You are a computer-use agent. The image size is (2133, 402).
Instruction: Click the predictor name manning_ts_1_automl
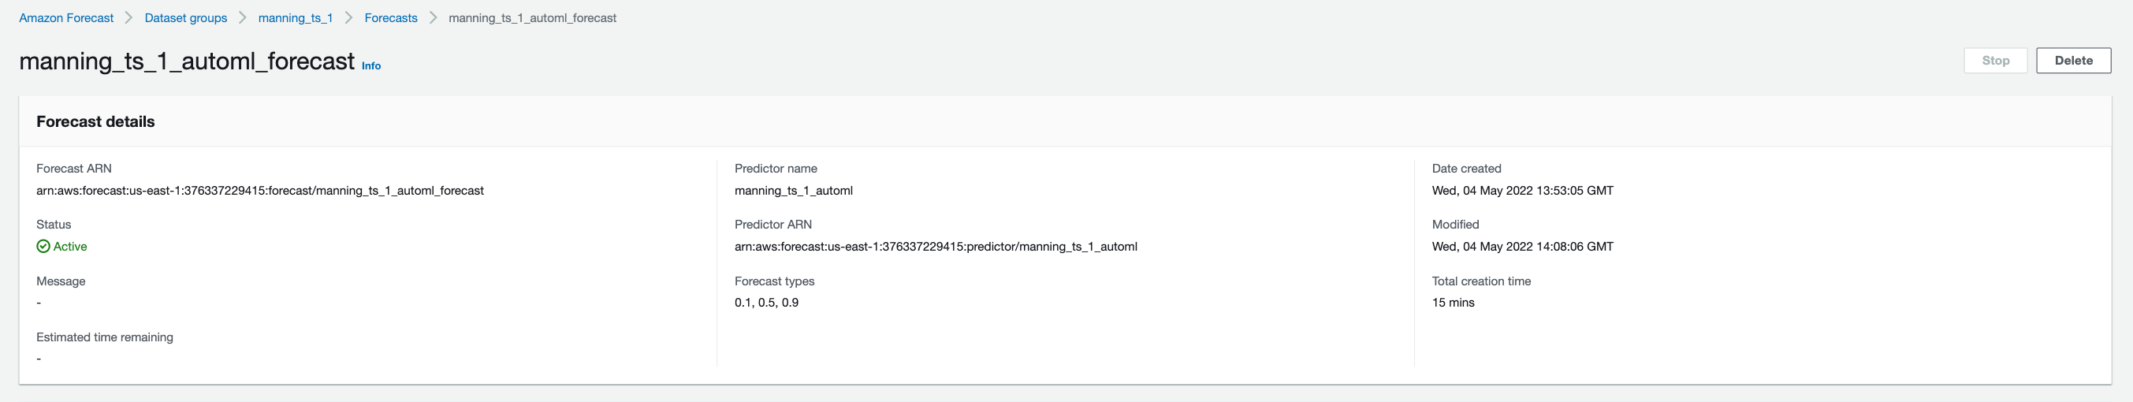(x=793, y=191)
